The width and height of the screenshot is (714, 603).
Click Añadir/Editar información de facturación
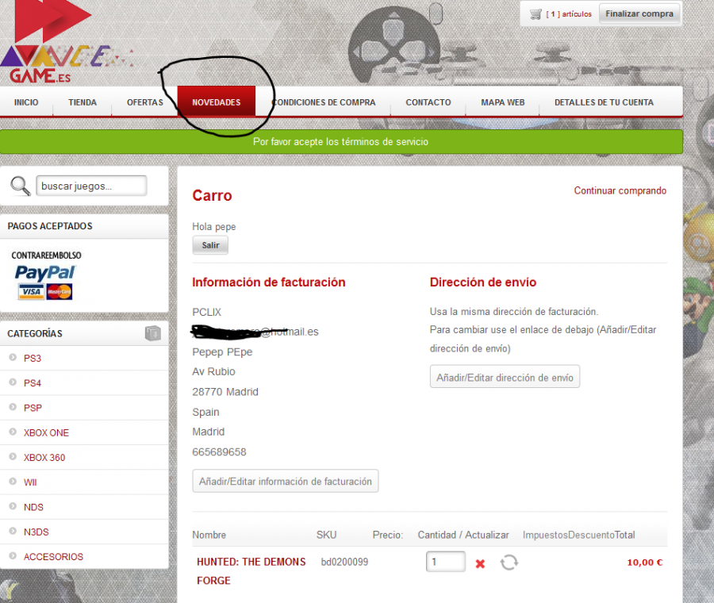[x=286, y=481]
